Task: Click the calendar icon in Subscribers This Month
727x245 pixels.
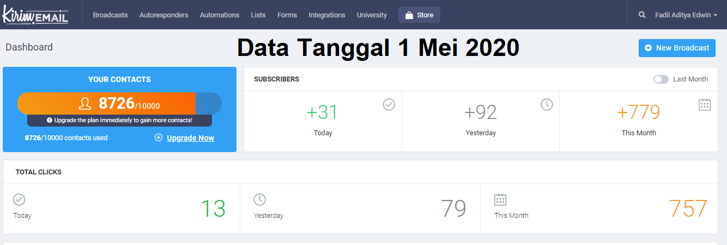Action: [705, 104]
